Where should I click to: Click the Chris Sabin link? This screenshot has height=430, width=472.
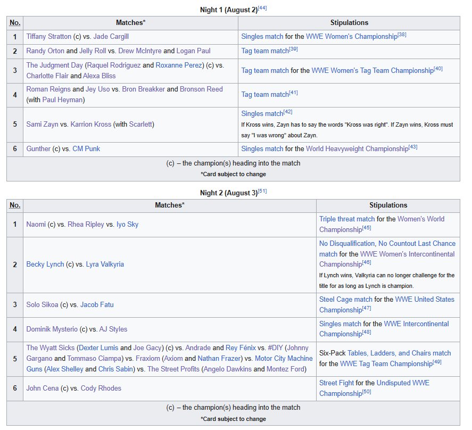(x=115, y=369)
